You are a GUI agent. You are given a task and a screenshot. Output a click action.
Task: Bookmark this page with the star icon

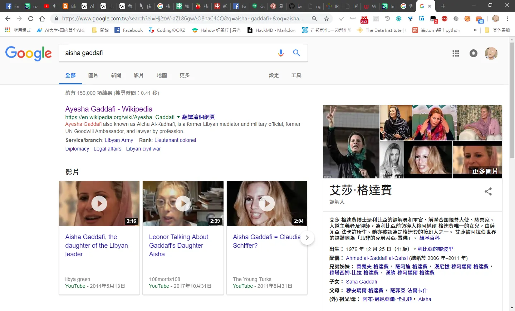coord(327,19)
